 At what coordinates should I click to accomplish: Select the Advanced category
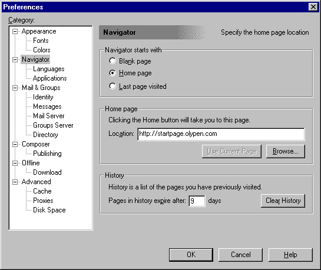[x=37, y=182]
